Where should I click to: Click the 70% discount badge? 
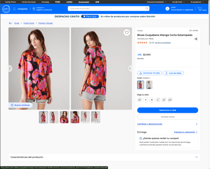coord(139,55)
